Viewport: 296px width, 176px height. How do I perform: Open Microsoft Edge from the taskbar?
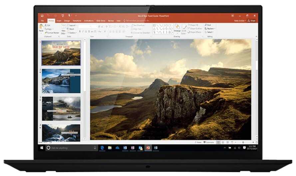103,147
